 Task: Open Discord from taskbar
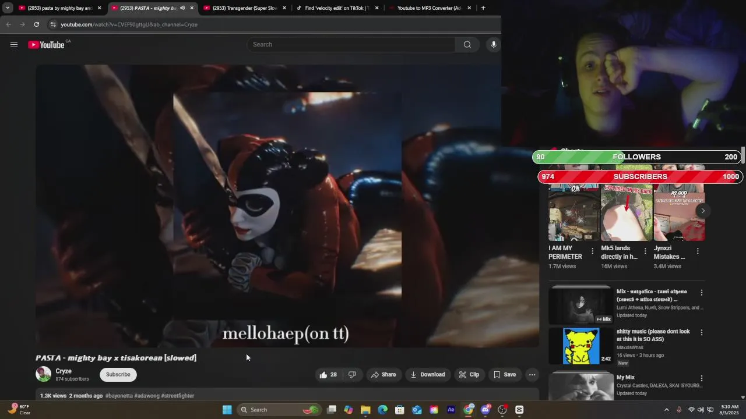[x=485, y=410]
